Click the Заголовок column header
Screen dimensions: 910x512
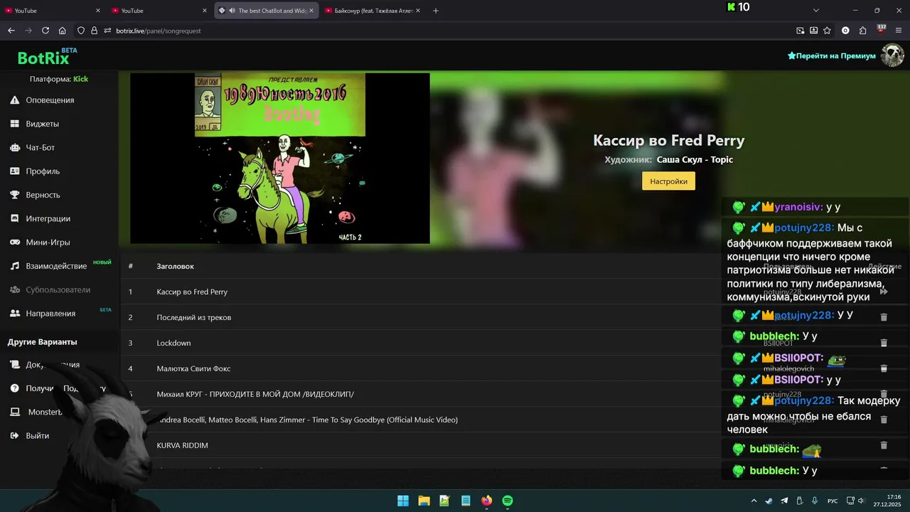click(175, 266)
